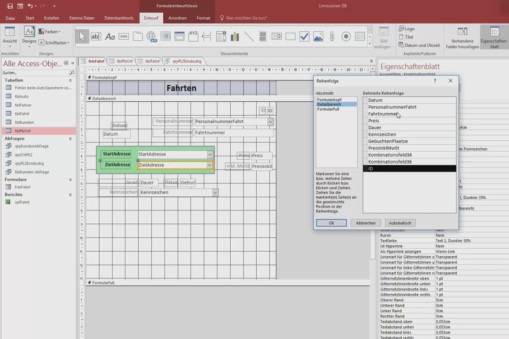This screenshot has height=339, width=509.
Task: Open the Datei tab
Action: point(10,18)
